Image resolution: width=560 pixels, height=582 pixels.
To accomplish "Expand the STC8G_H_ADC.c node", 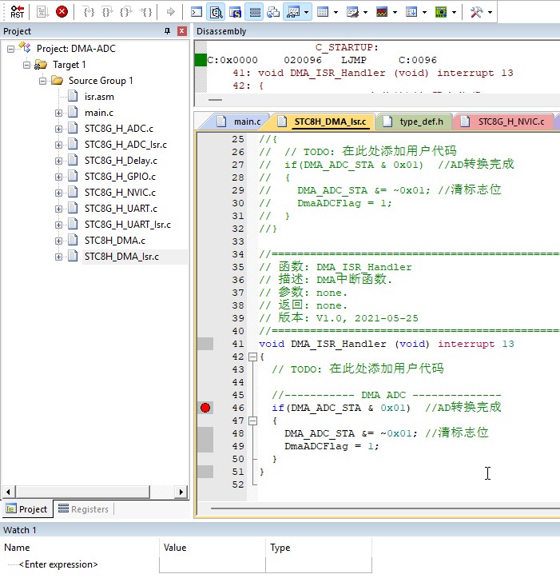I will (58, 129).
